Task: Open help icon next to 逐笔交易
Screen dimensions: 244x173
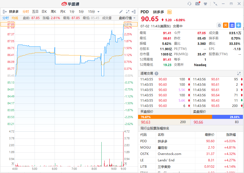Action: click(x=156, y=73)
